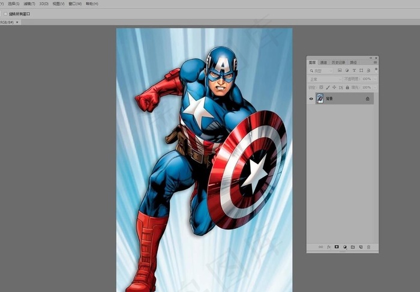Open the 选择(S) Select menu

[14, 4]
